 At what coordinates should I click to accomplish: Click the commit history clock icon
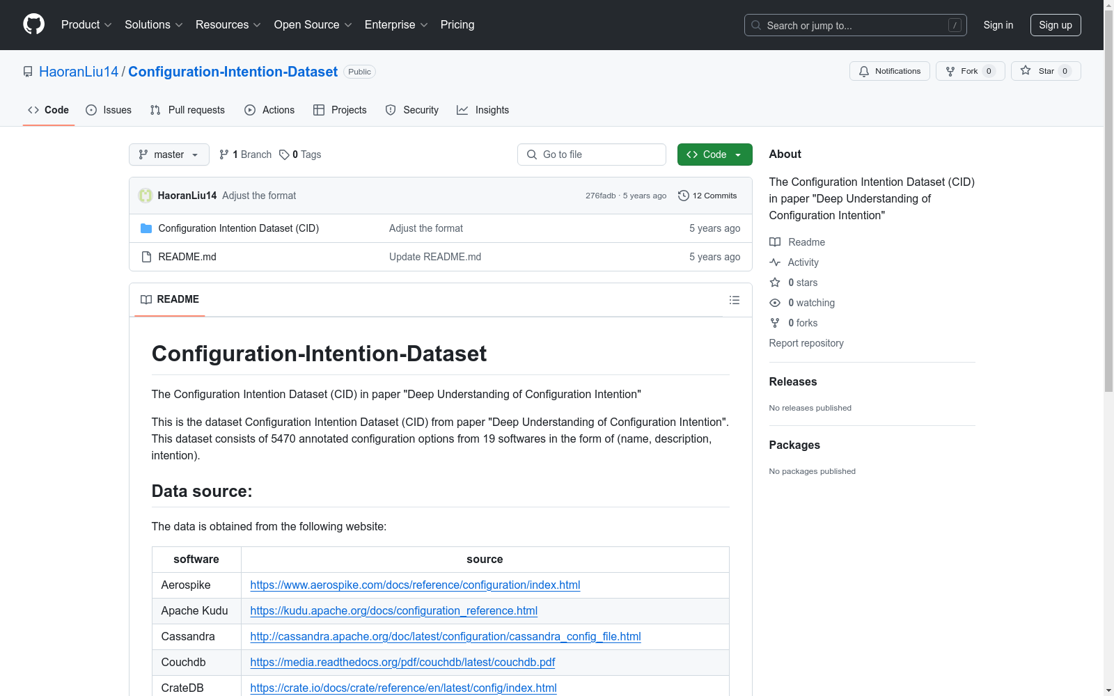[684, 196]
